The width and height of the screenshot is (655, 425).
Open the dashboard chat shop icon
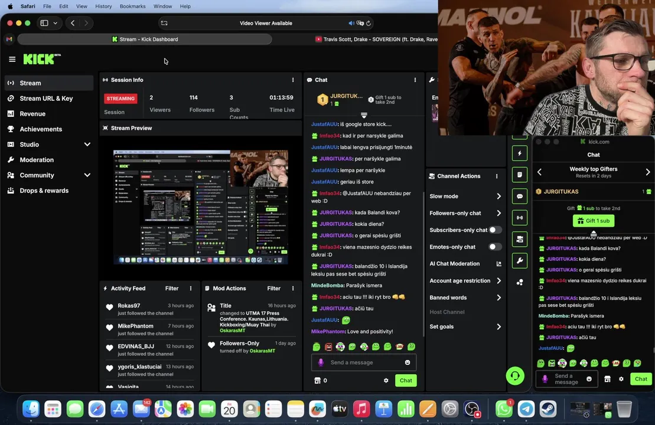[317, 380]
